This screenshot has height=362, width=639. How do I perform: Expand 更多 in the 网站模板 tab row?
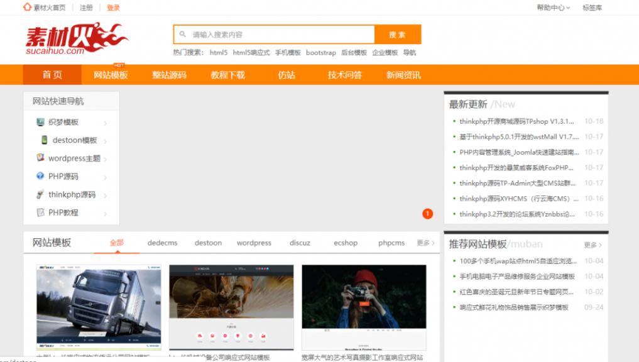425,243
